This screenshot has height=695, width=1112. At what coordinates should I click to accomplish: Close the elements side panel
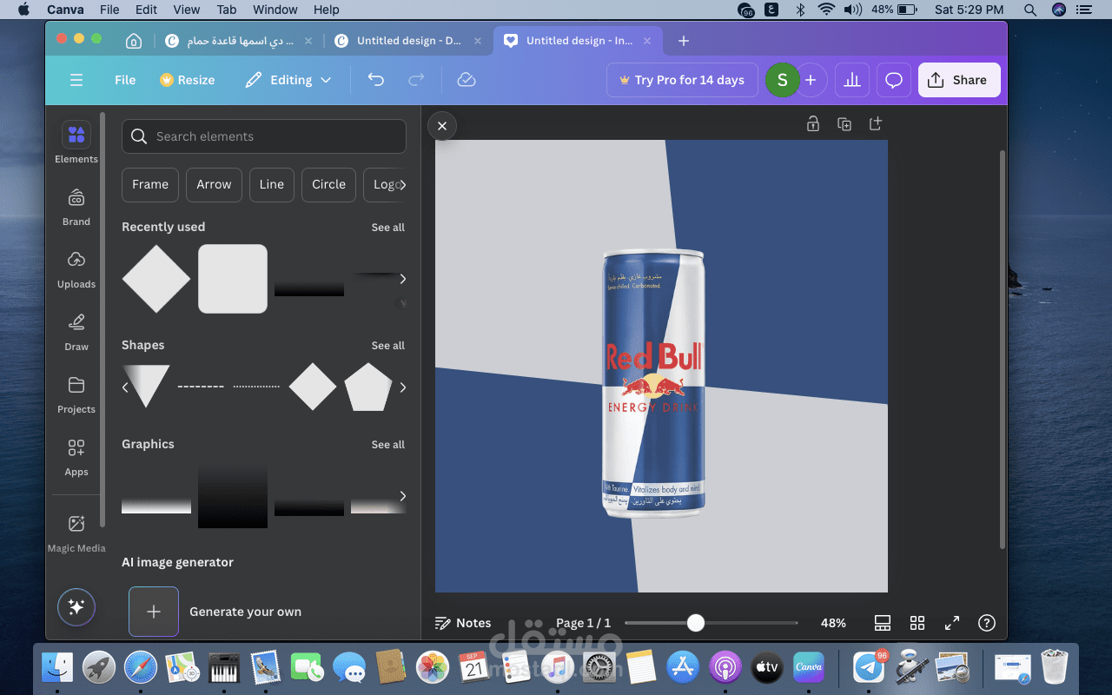[442, 126]
